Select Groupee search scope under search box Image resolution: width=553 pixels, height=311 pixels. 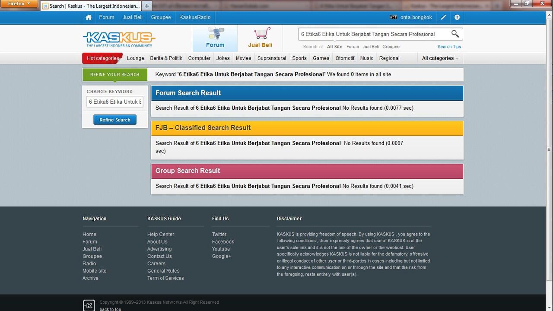[391, 47]
